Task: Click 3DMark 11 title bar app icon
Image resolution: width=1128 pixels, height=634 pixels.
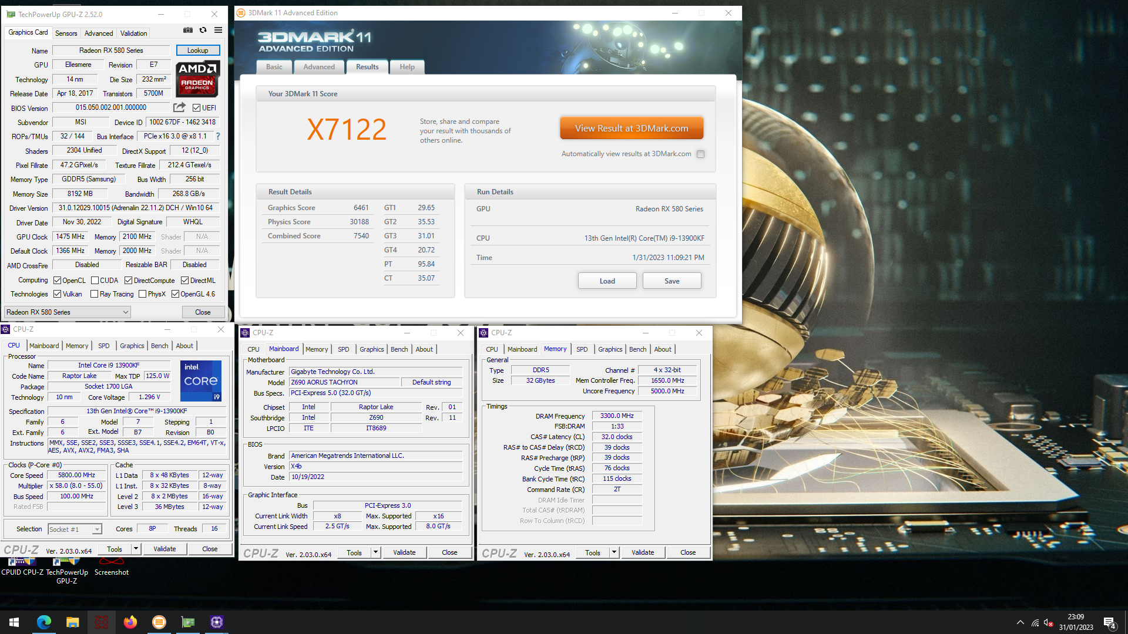Action: [241, 13]
